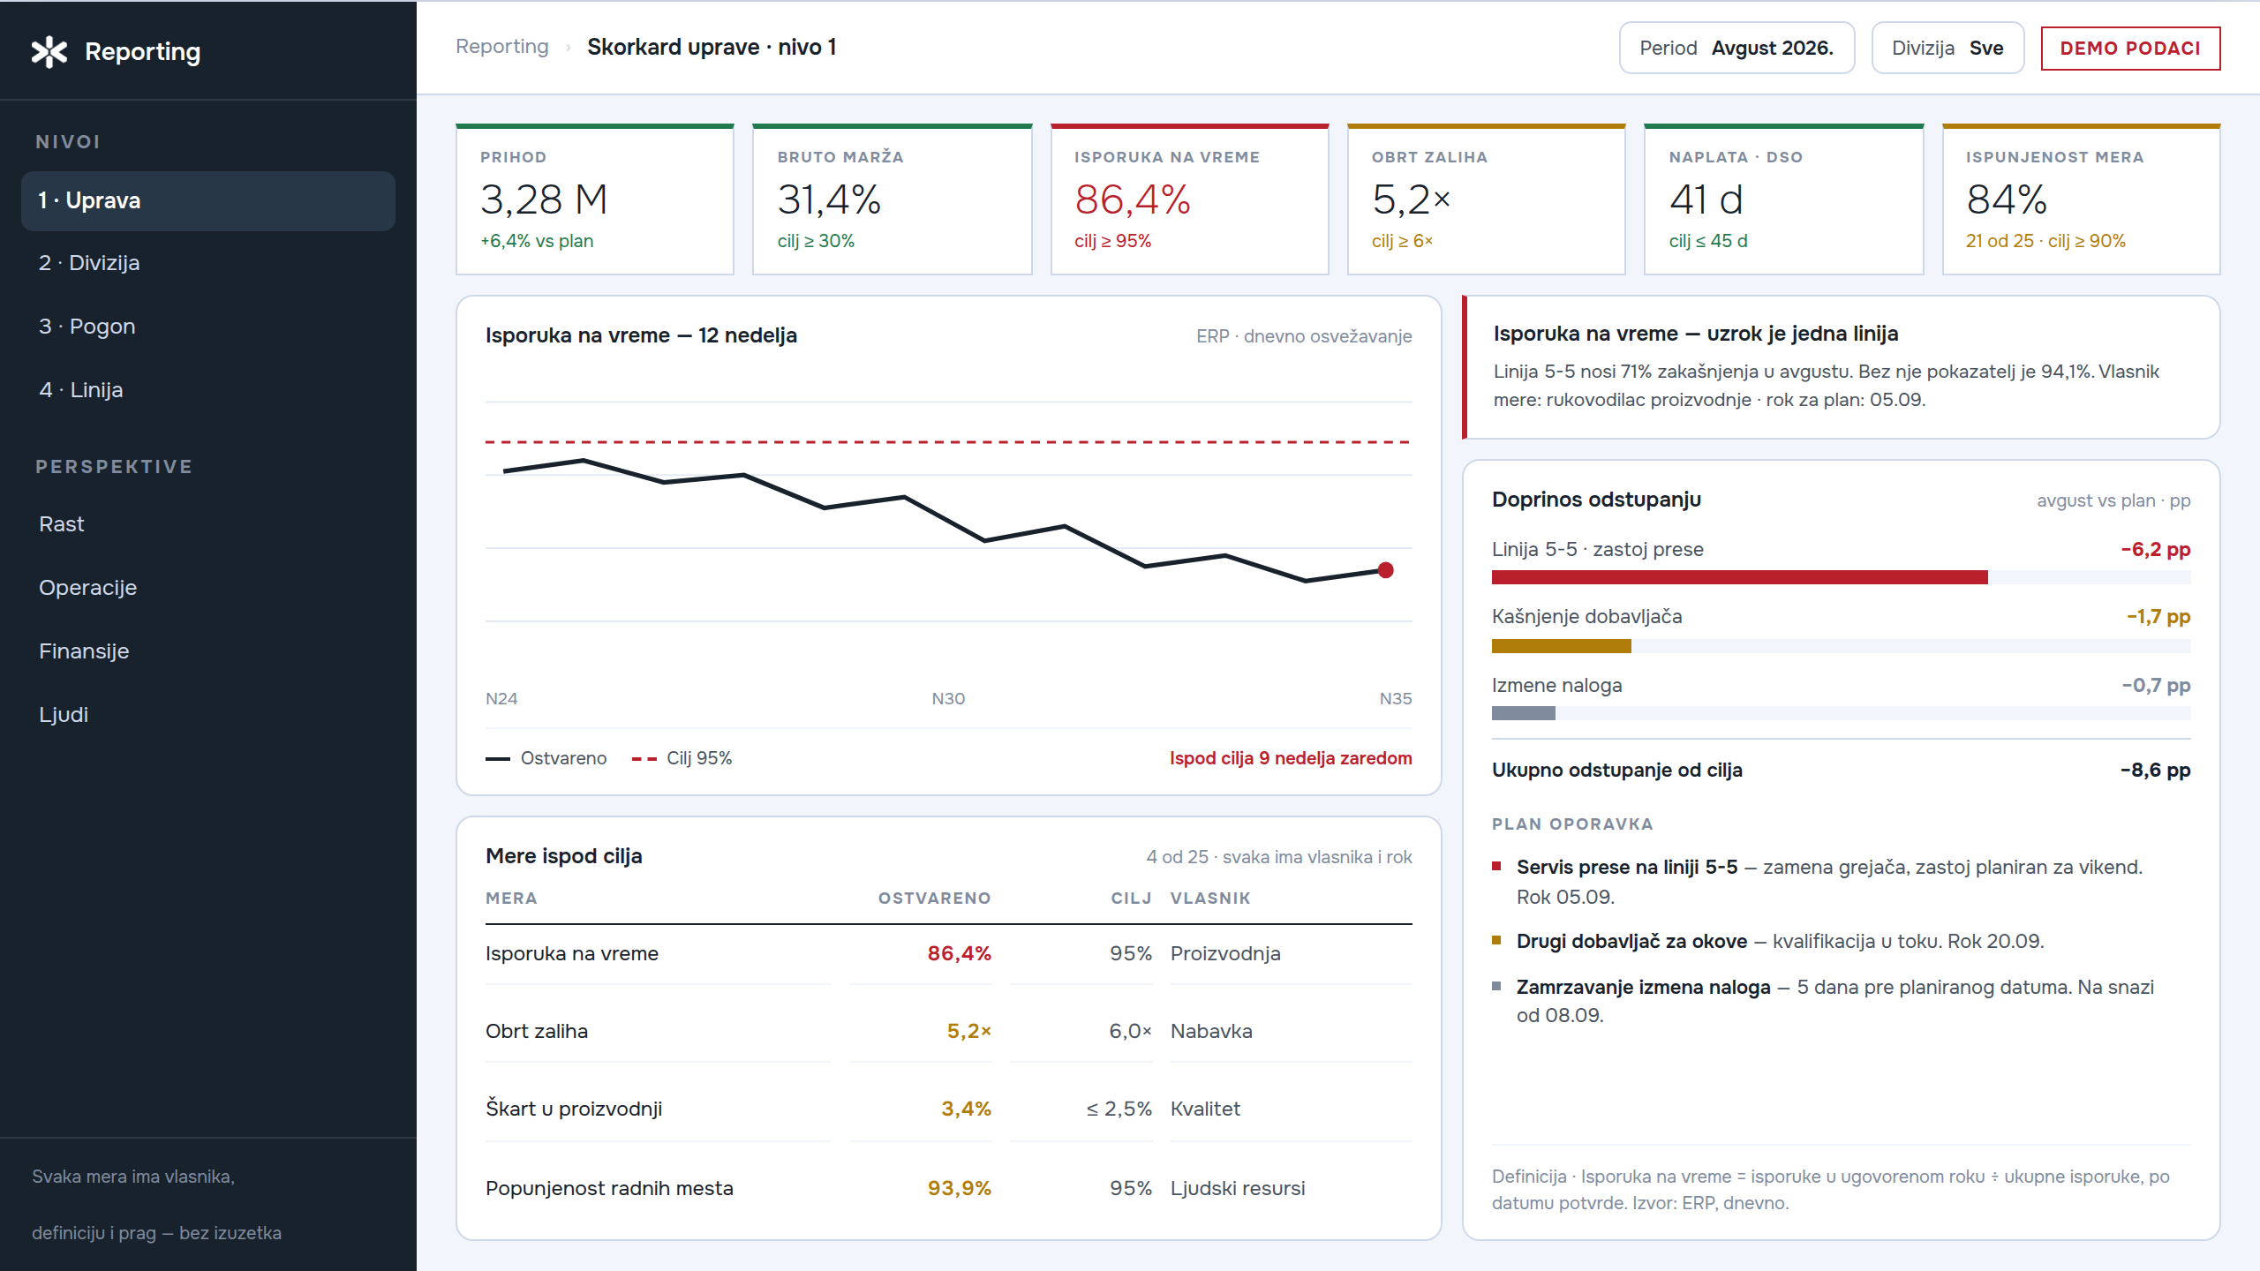Click the N24 axis label
Image resolution: width=2260 pixels, height=1271 pixels.
501,698
